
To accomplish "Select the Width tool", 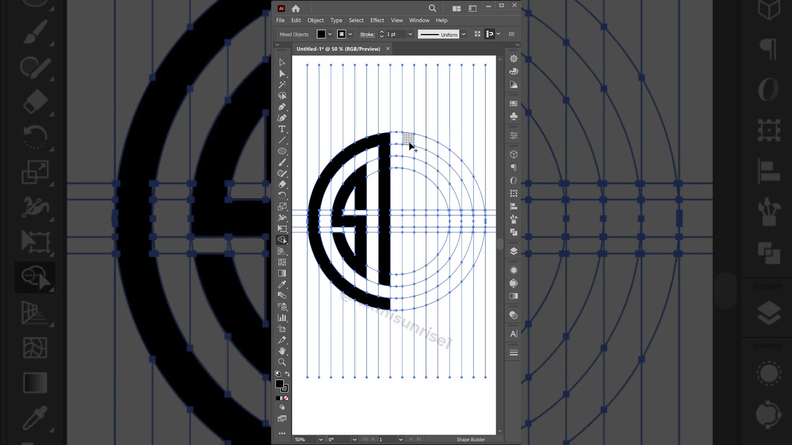I will 282,218.
